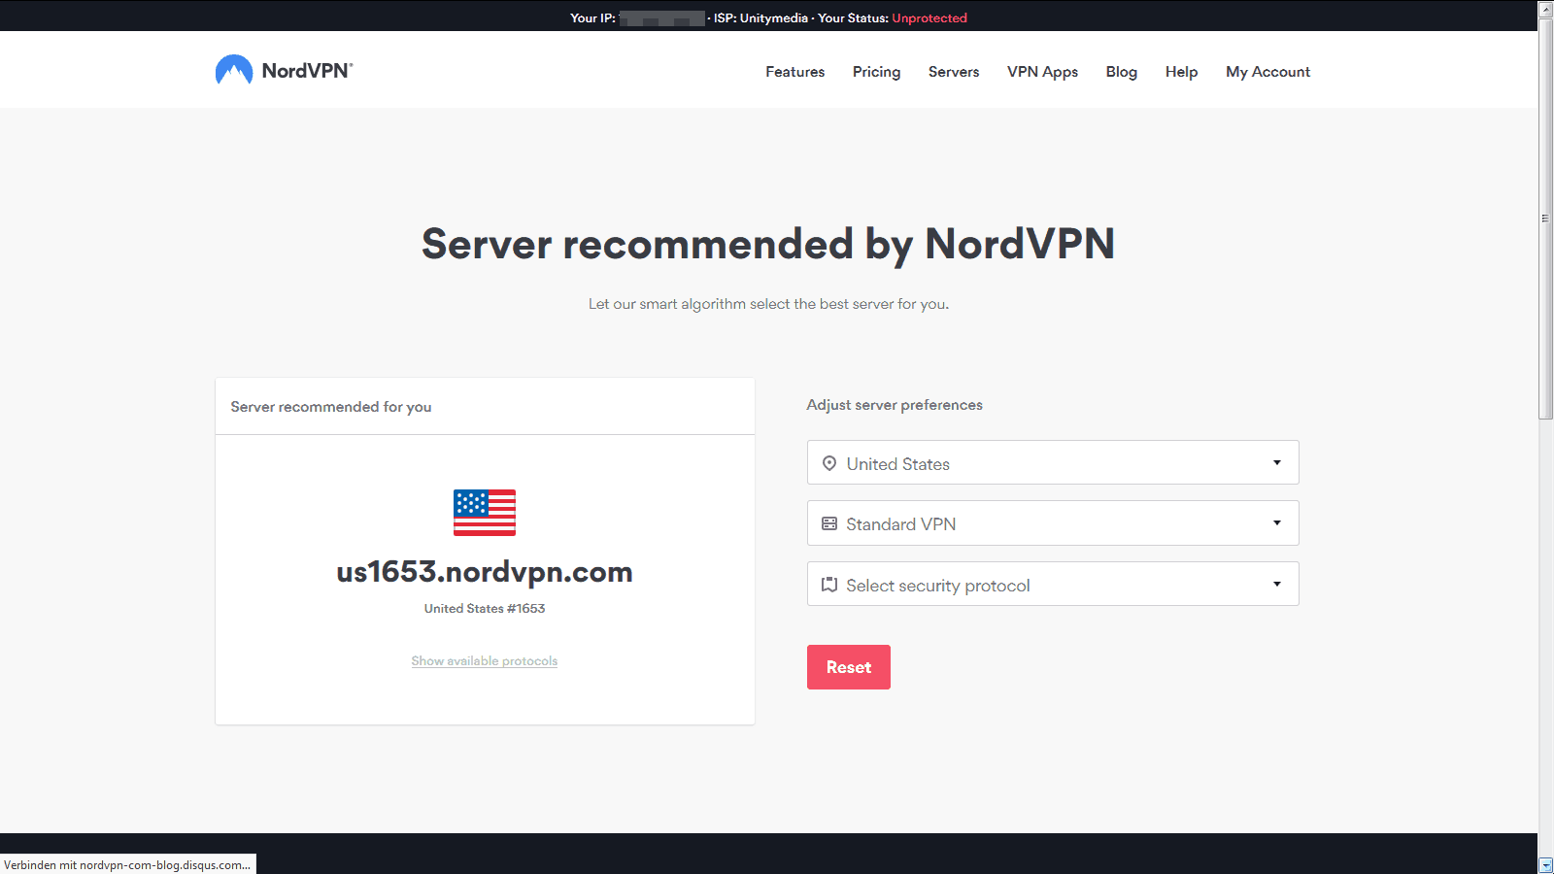Screen dimensions: 1554x874
Task: Visit the Blog from the navigation
Action: coord(1121,72)
